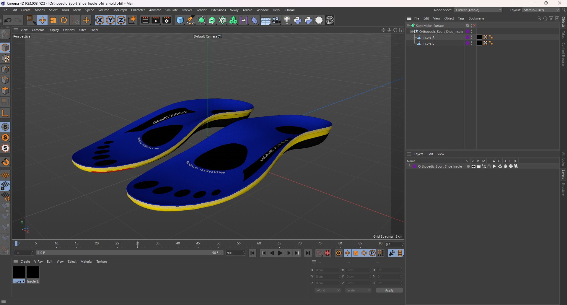Image resolution: width=567 pixels, height=305 pixels.
Task: Add a Light object
Action: pos(287,20)
